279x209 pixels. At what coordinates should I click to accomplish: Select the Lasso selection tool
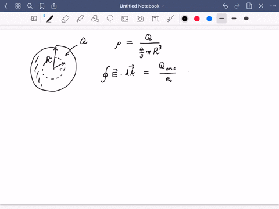tap(110, 19)
